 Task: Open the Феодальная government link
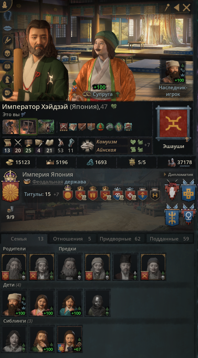[48, 182]
